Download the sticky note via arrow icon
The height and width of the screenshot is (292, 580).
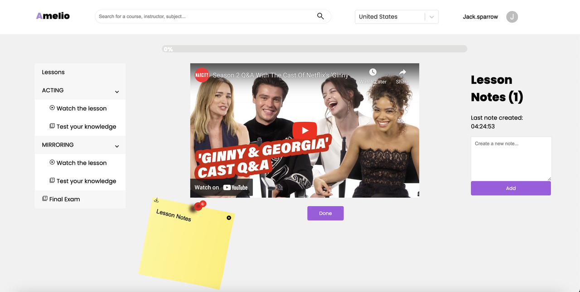pyautogui.click(x=156, y=200)
